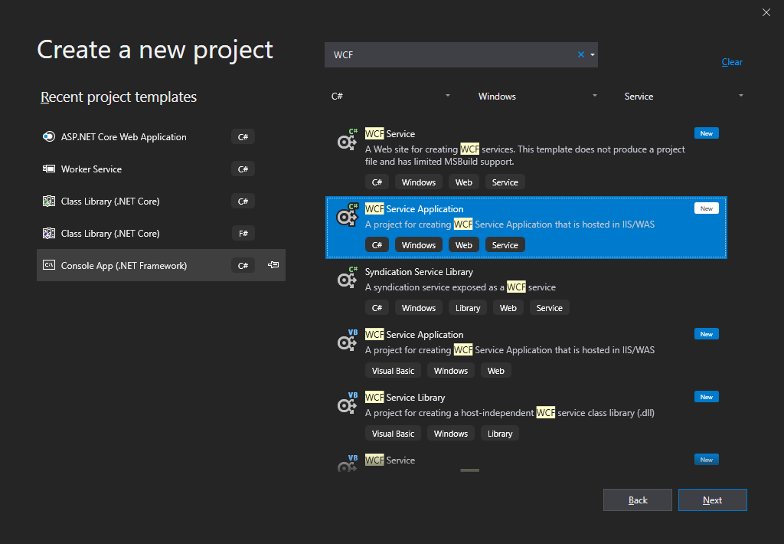Select the C# Class Library recent template
The height and width of the screenshot is (544, 784).
click(x=111, y=202)
